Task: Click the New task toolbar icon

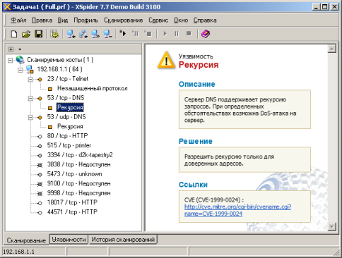Action: click(14, 34)
